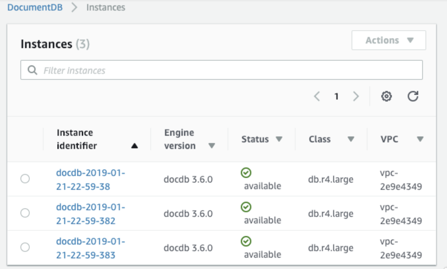Select radio button for docdb-2019-01-21-22-59-383
447x269 pixels.
25,247
